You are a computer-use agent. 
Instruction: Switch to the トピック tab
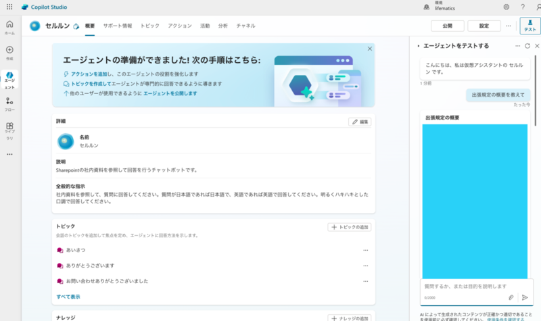149,26
